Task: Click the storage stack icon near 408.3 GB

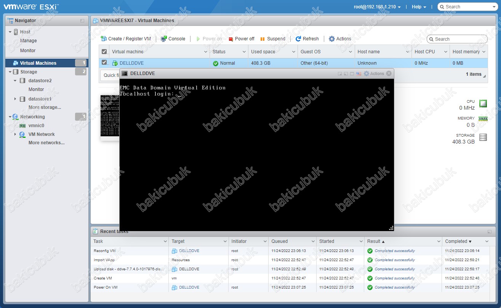Action: (483, 137)
